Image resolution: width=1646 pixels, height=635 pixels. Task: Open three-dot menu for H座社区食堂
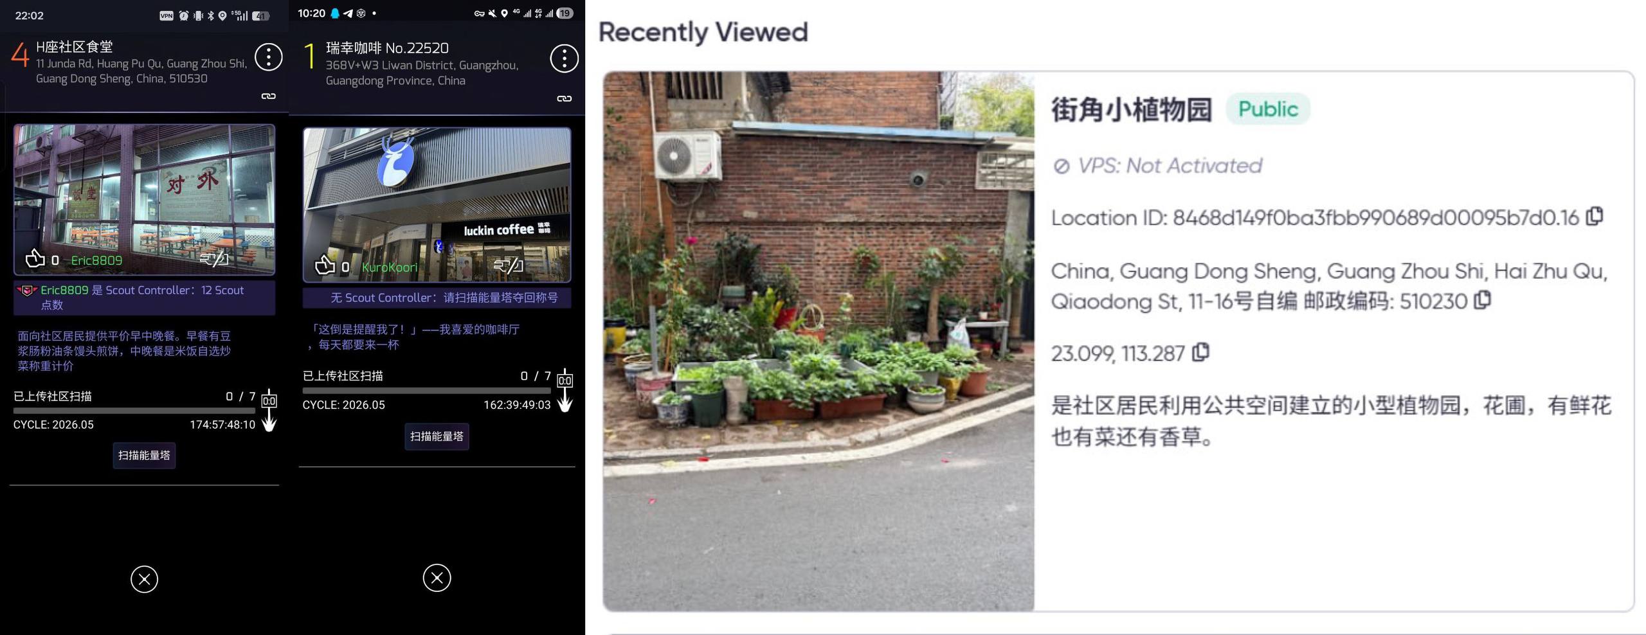[x=268, y=57]
